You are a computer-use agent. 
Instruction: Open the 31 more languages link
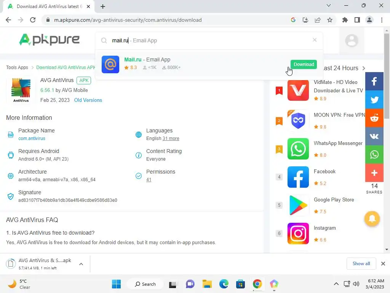171,138
